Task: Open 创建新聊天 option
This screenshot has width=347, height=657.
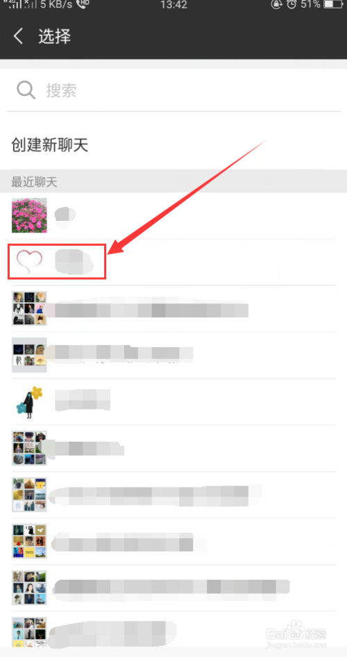Action: (49, 145)
